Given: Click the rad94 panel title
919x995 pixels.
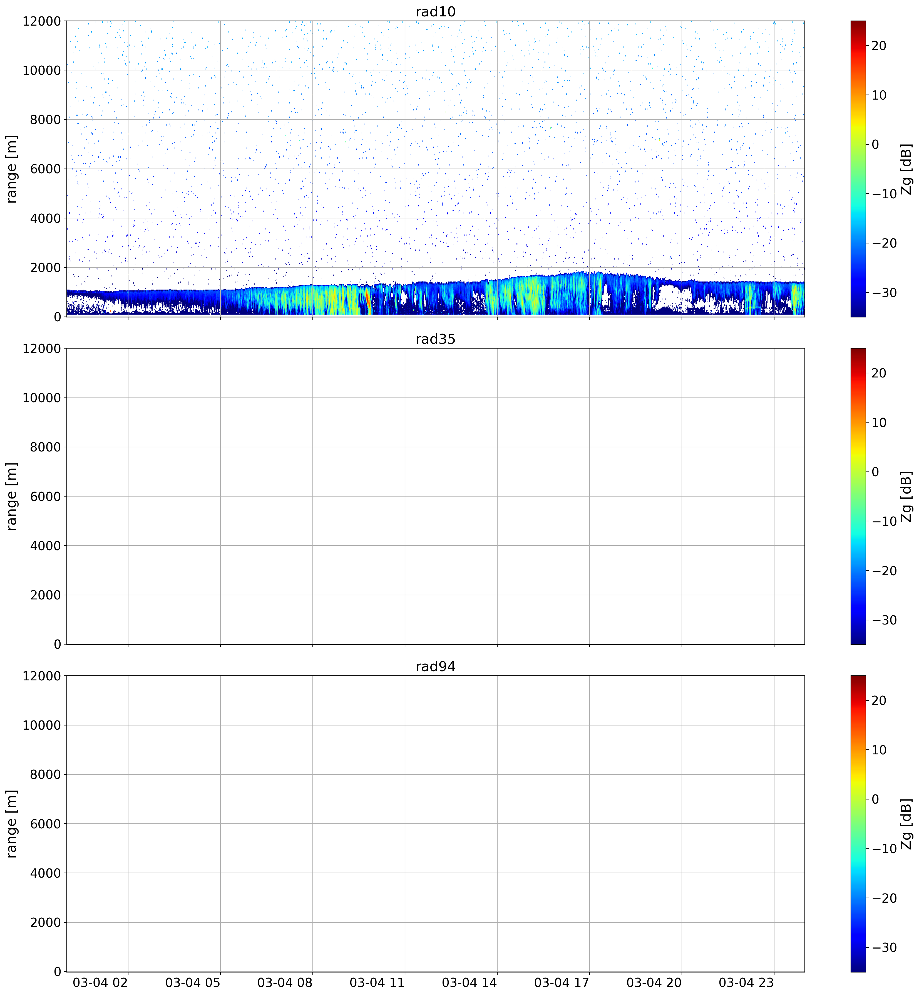Looking at the screenshot, I should click(435, 667).
